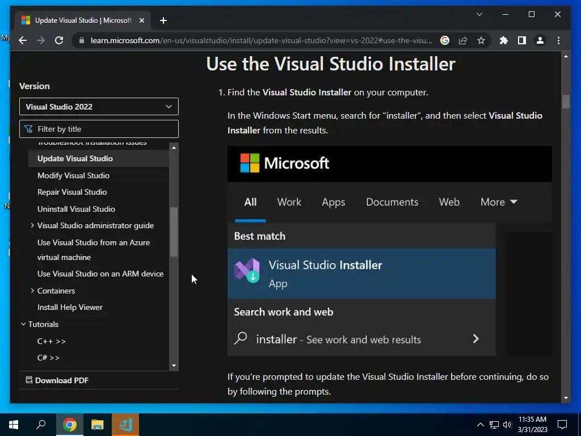Click All tab in search screenshot
The height and width of the screenshot is (436, 581).
250,202
